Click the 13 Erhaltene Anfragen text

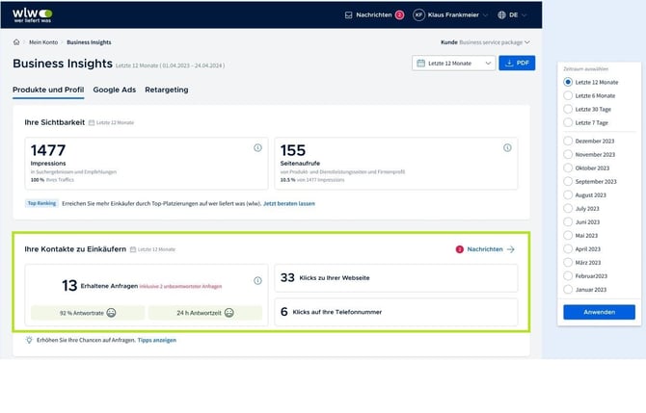(x=99, y=286)
